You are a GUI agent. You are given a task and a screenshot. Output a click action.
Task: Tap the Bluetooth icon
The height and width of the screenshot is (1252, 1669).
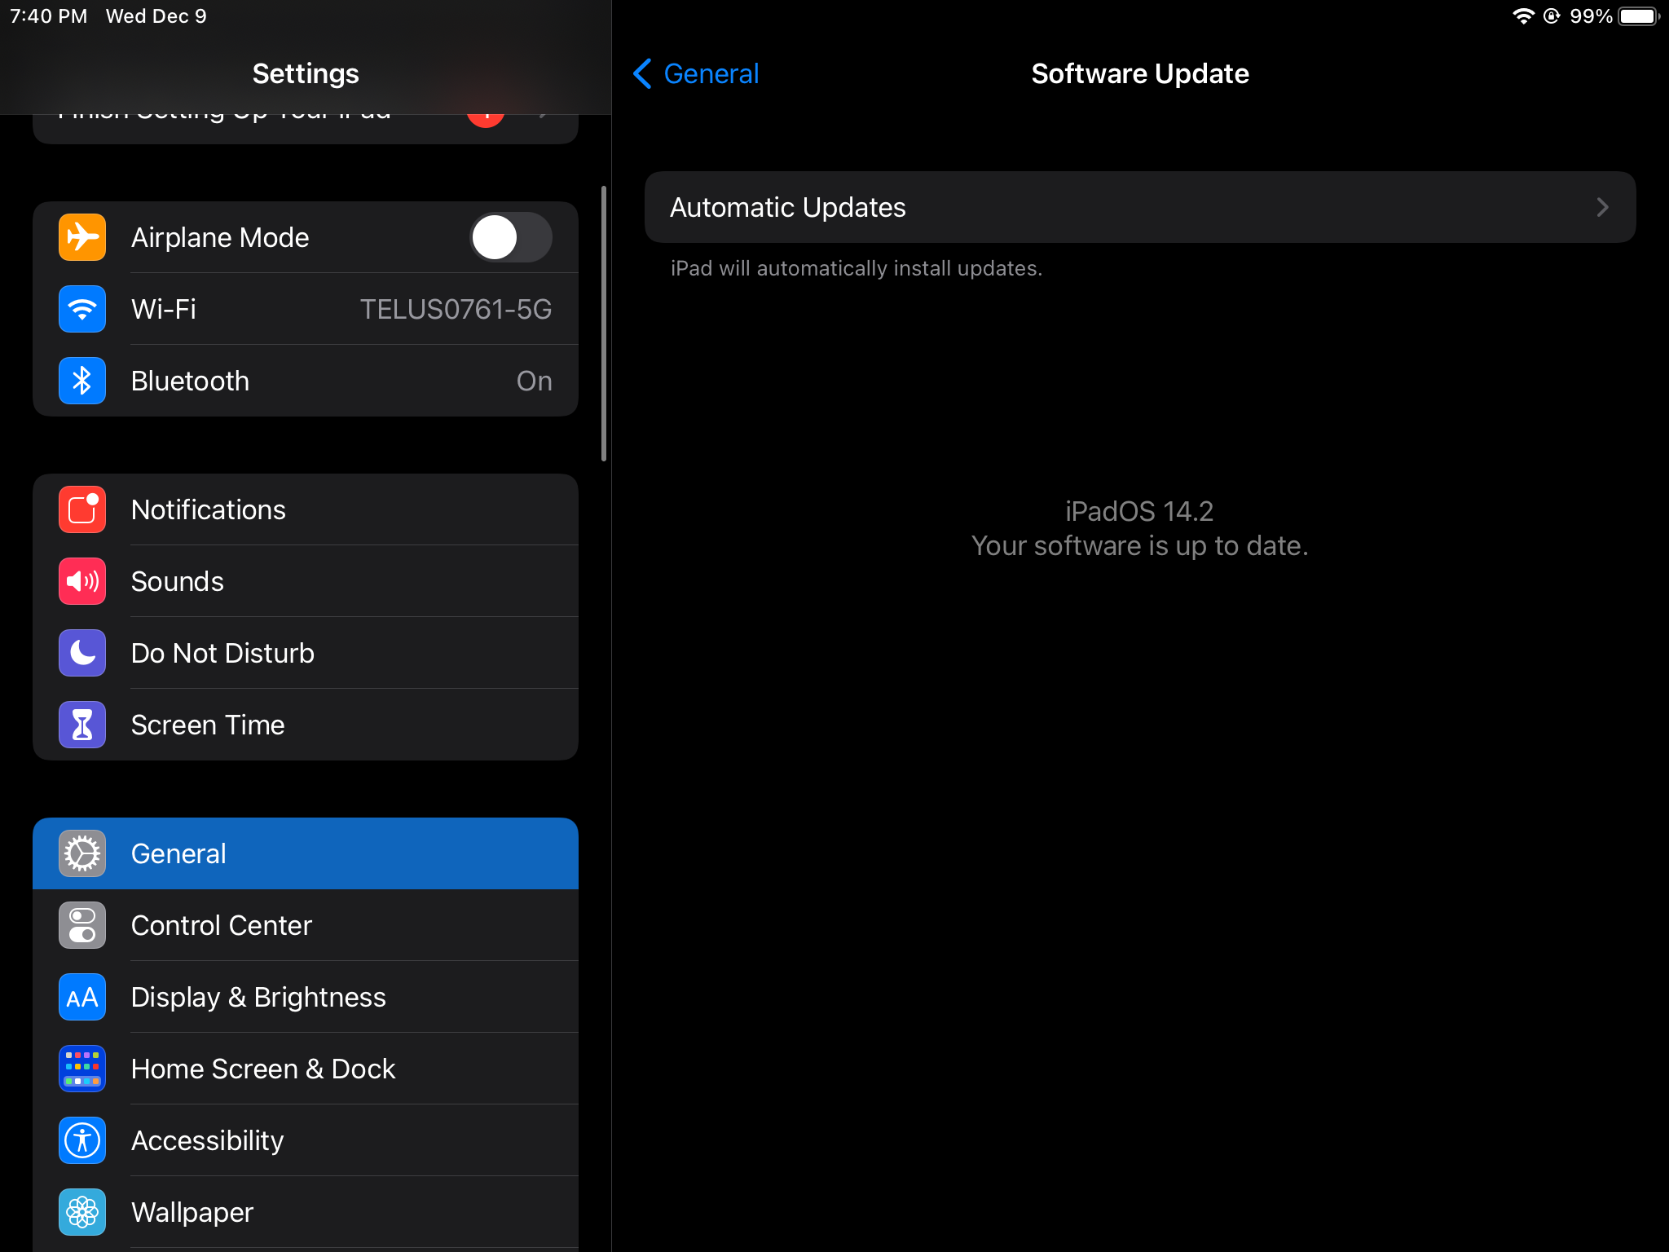(82, 381)
